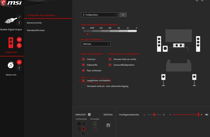The height and width of the screenshot is (137, 210).
Task: Click the black top-left rear audio jack
Action: pyautogui.click(x=79, y=124)
